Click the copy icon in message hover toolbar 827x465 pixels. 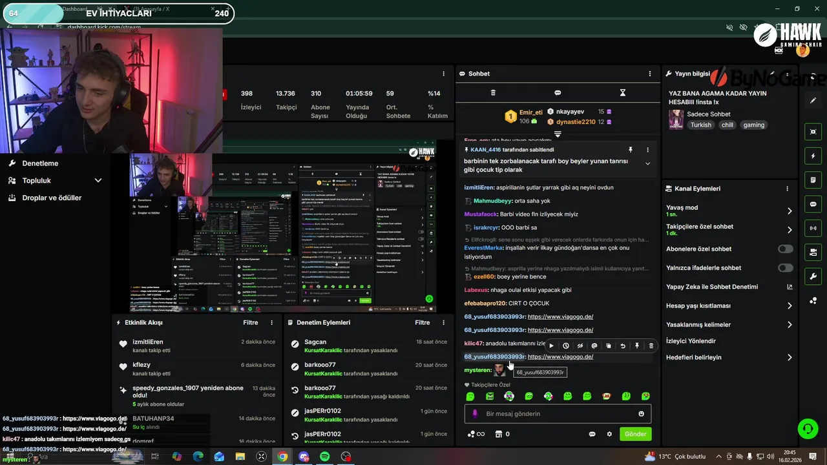609,346
